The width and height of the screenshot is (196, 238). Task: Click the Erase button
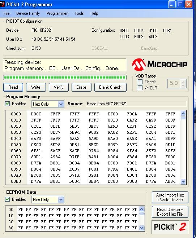click(x=81, y=87)
